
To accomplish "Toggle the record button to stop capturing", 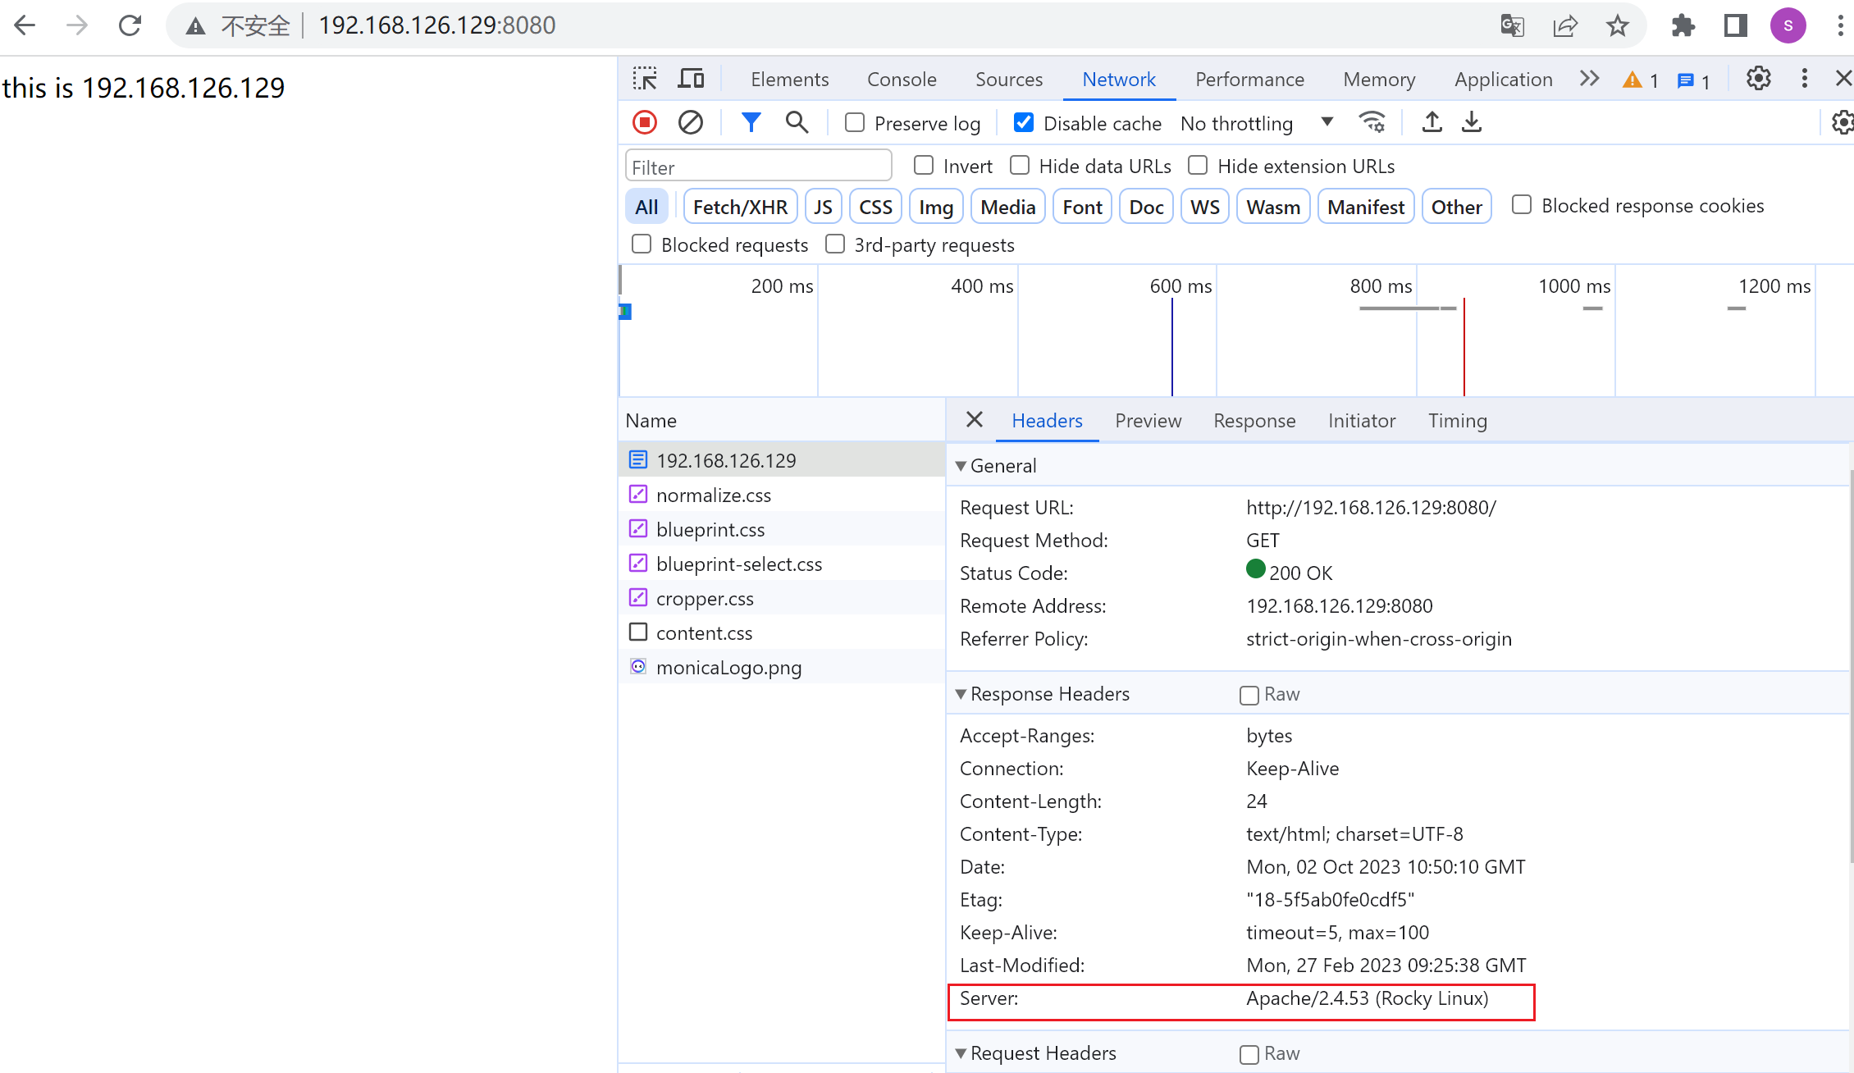I will 643,122.
